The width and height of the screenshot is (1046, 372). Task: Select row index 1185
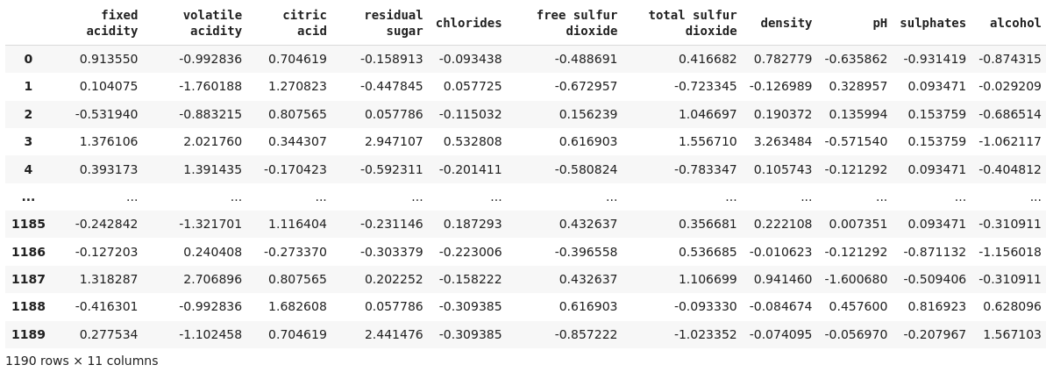[x=28, y=225]
